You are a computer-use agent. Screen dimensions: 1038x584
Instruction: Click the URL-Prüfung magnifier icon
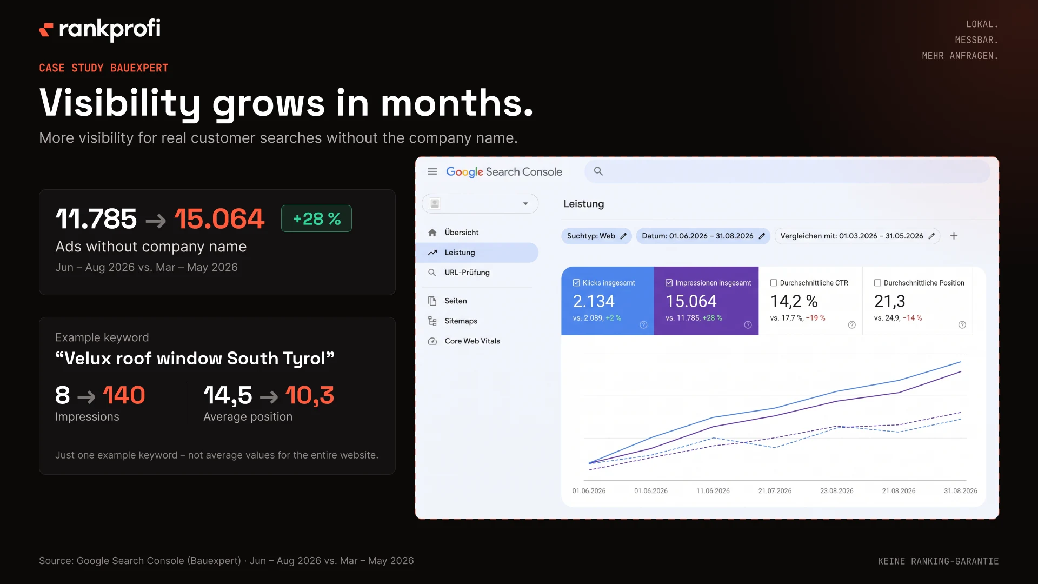[432, 273]
